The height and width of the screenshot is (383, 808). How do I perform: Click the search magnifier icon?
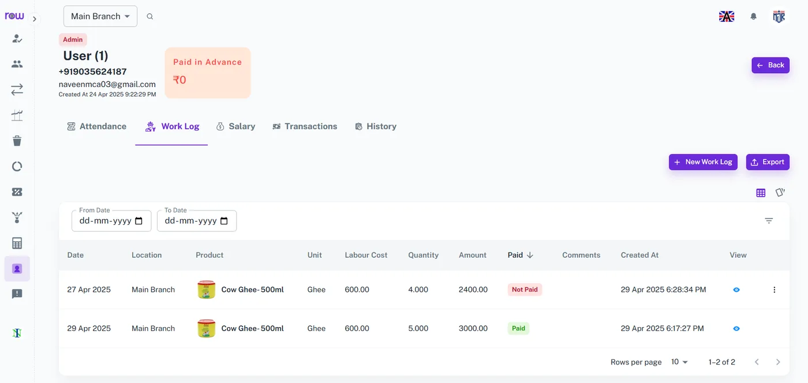tap(150, 17)
